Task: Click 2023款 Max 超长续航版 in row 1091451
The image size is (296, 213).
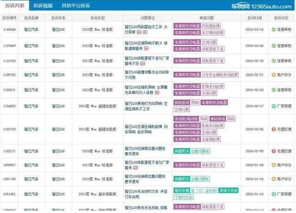Action: click(x=98, y=194)
